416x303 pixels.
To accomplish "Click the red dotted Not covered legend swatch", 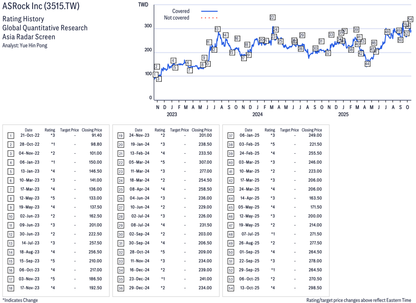I will click(x=209, y=18).
